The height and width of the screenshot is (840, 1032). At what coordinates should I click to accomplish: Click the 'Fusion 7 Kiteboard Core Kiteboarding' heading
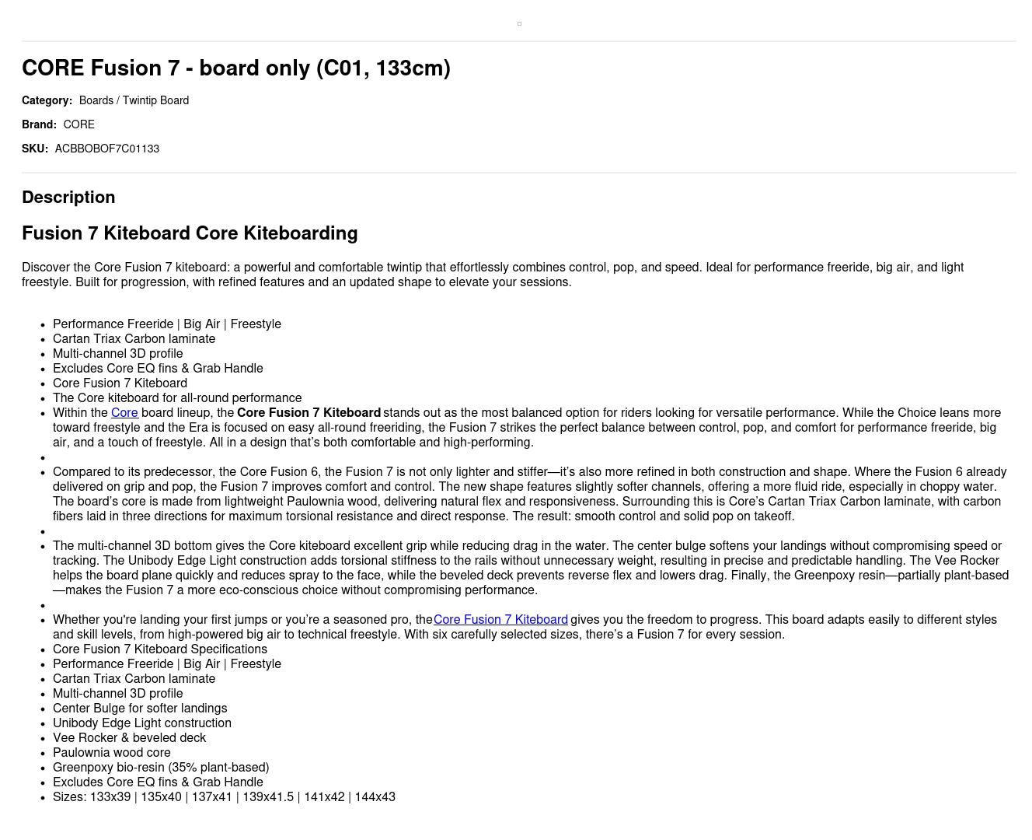coord(190,233)
